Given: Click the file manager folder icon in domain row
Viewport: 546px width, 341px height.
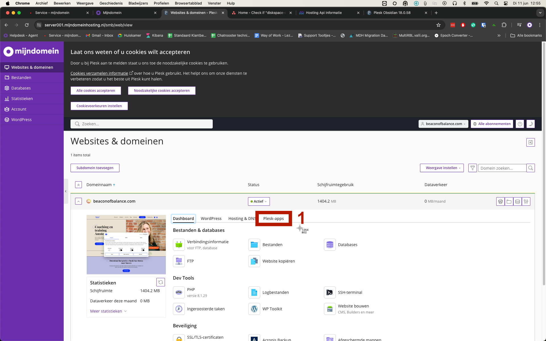Looking at the screenshot, I should coord(509,201).
